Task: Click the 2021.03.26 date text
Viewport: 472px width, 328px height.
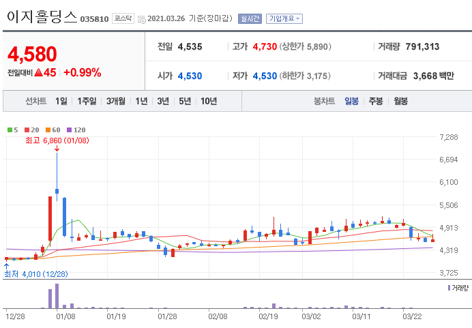Action: click(x=166, y=18)
